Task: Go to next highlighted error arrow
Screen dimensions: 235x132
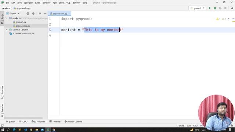Action: (x=232, y=19)
